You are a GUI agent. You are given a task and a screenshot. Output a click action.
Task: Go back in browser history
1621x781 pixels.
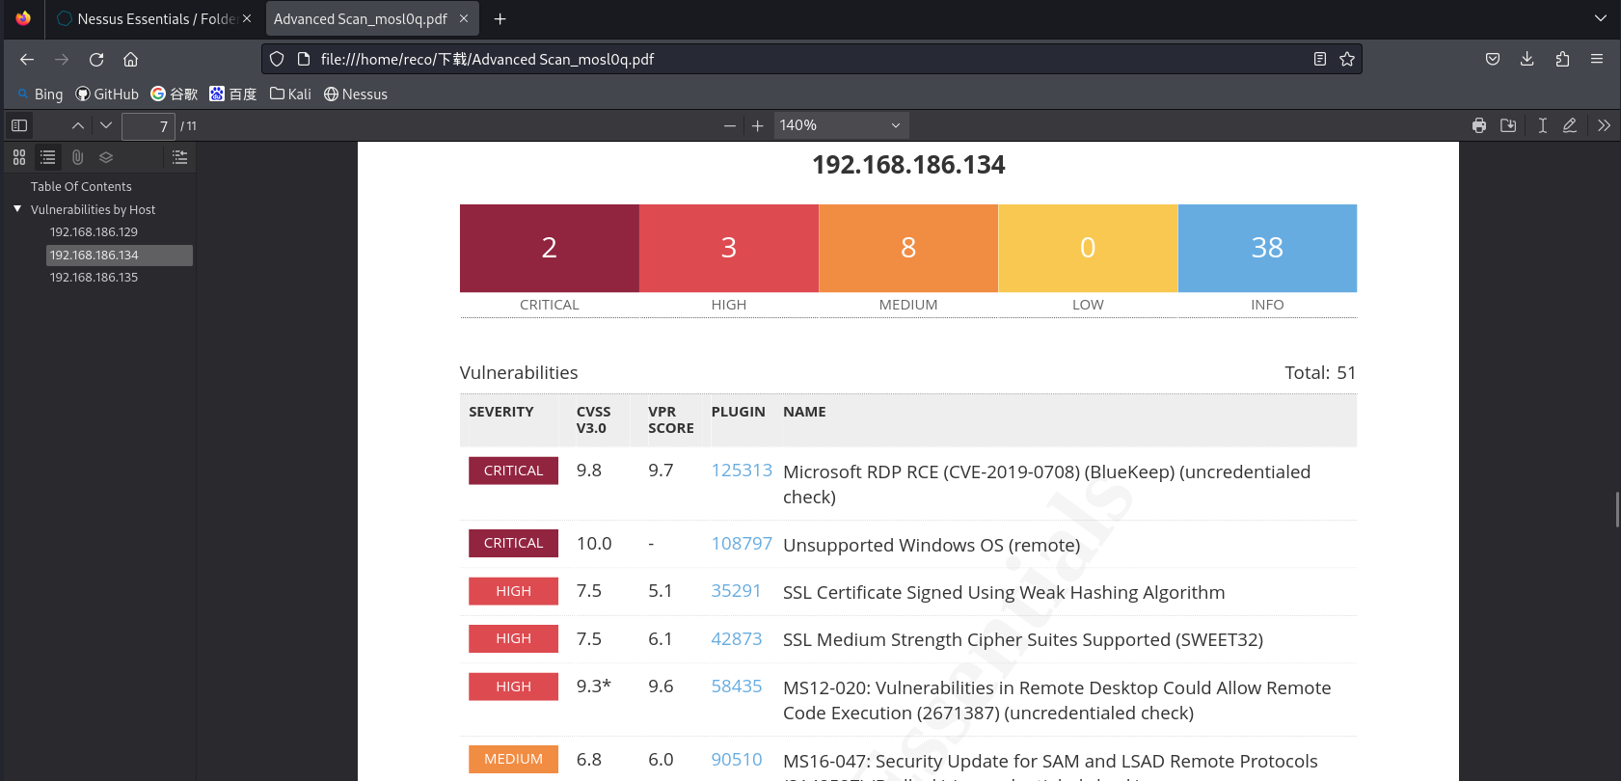click(27, 60)
